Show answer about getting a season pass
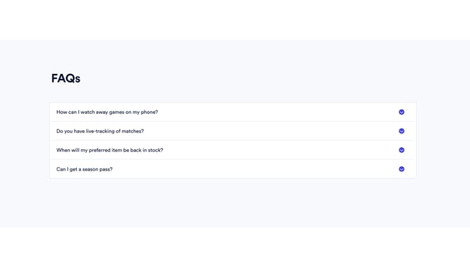Screen dimensions: 470x258 (233, 169)
